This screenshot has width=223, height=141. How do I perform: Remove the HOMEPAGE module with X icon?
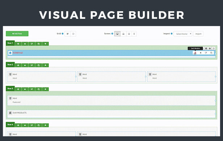pos(201,53)
